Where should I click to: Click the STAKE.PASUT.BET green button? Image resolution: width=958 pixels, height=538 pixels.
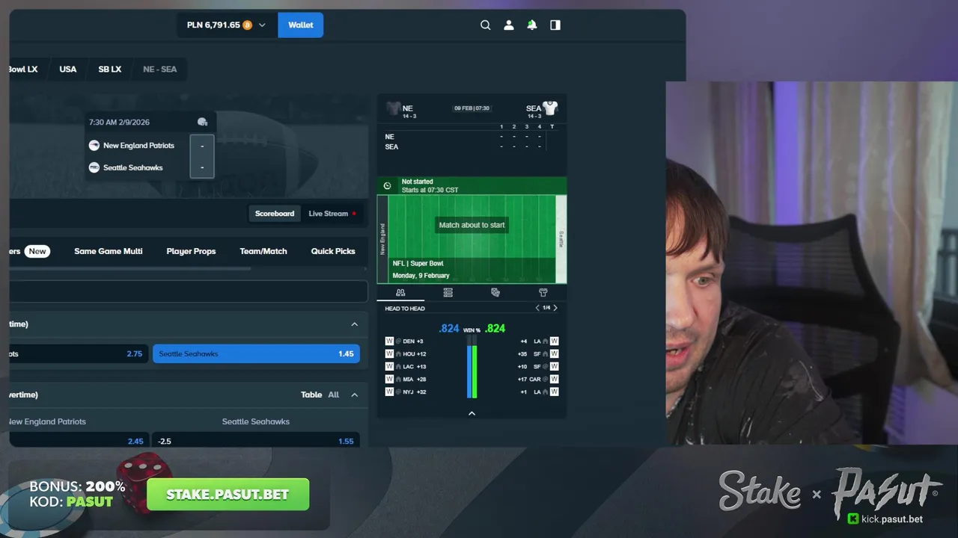point(228,495)
